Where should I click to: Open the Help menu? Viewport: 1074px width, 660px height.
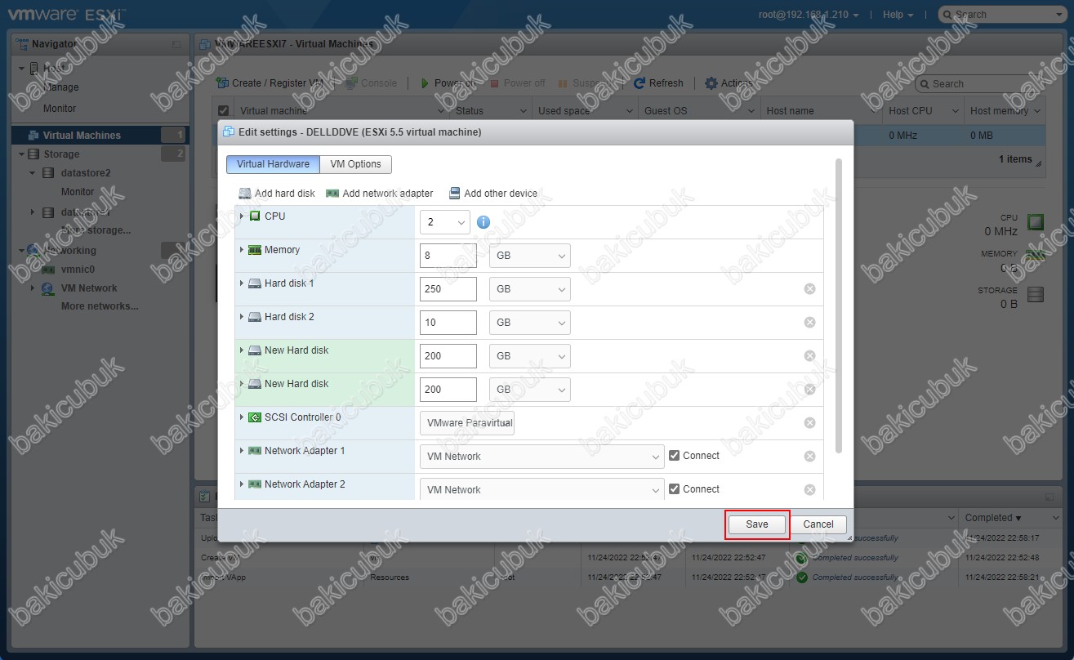coord(898,15)
